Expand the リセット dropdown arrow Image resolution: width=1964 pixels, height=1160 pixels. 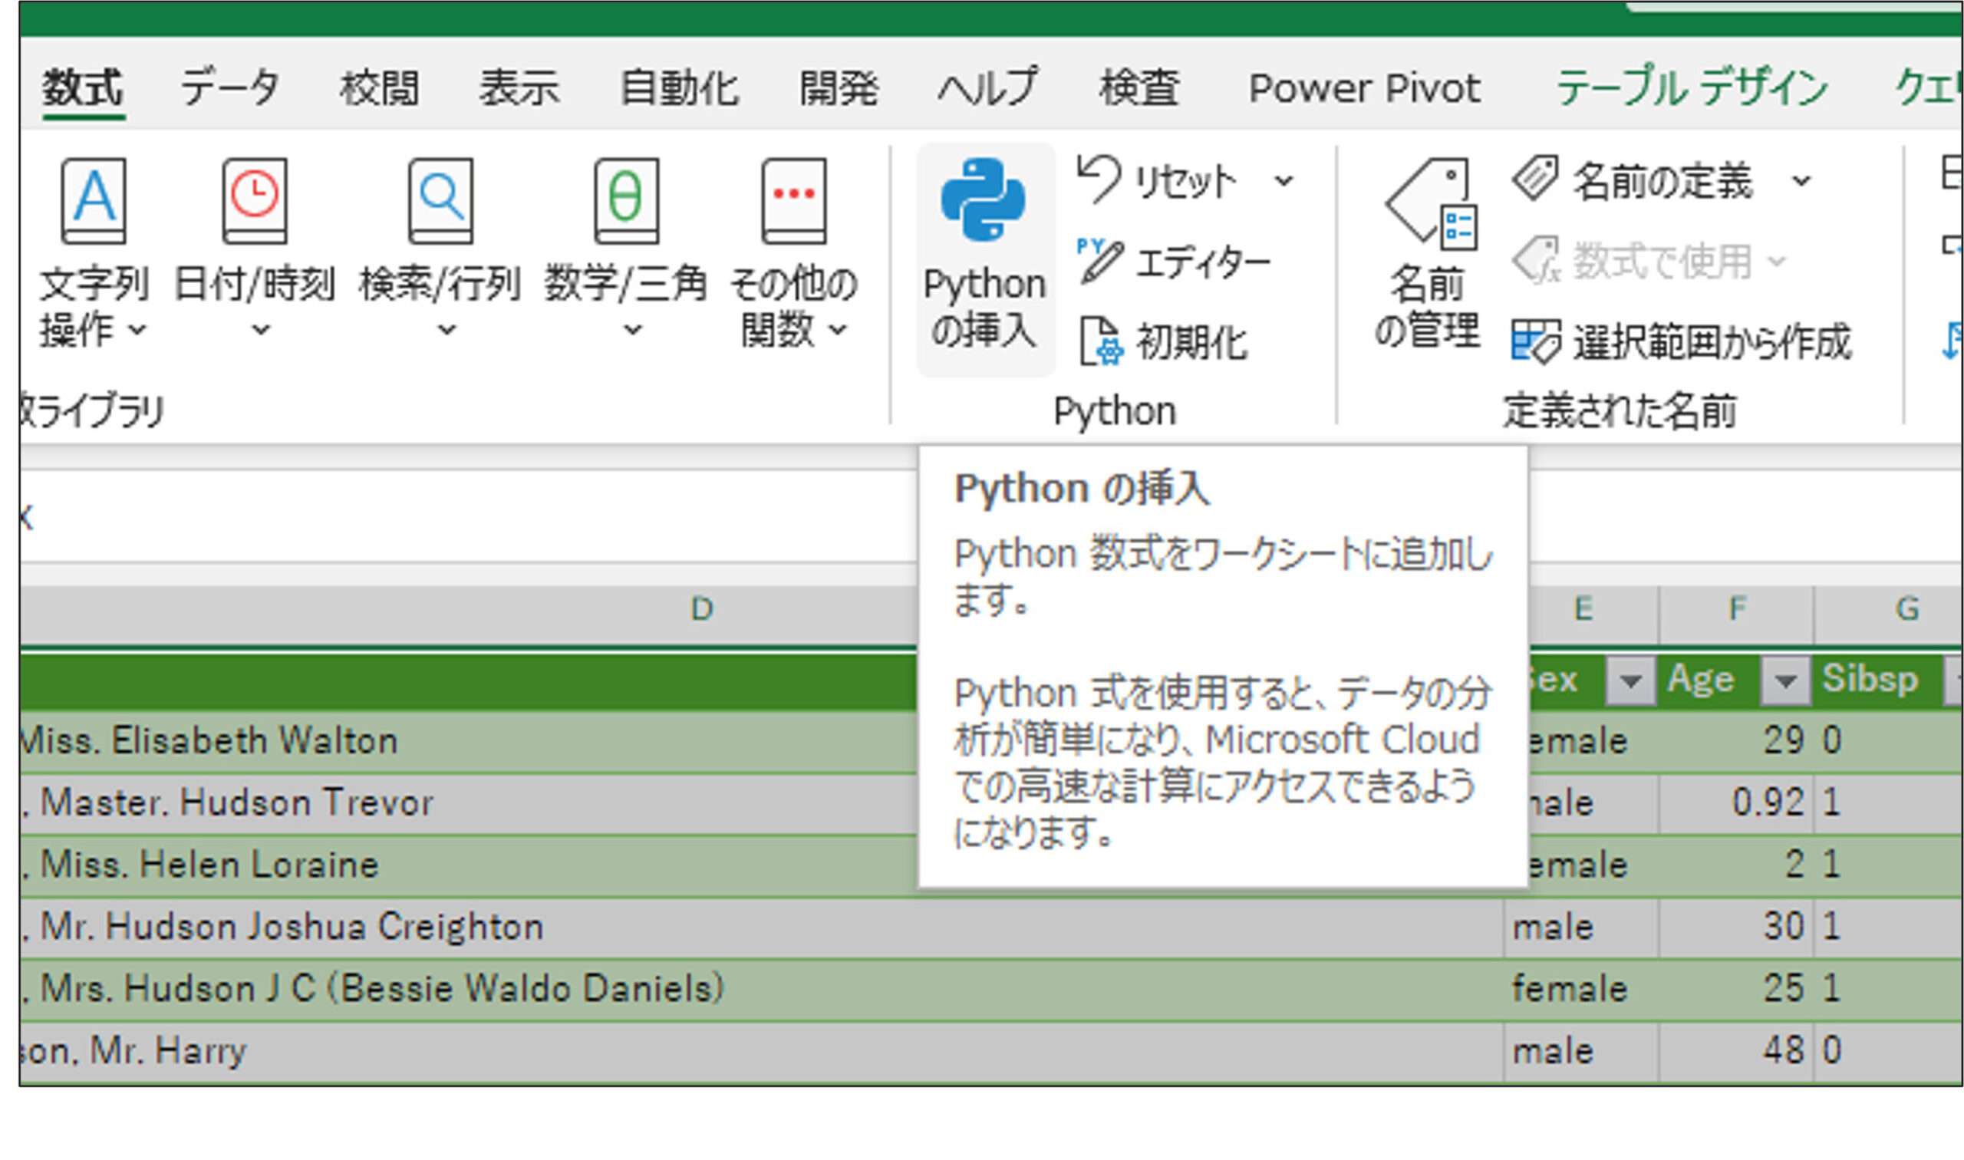pyautogui.click(x=1283, y=182)
